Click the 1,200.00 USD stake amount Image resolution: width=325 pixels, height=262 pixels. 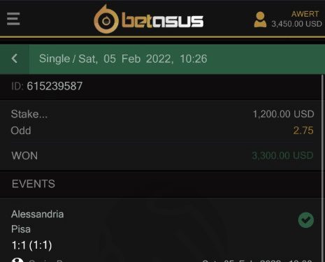[283, 114]
